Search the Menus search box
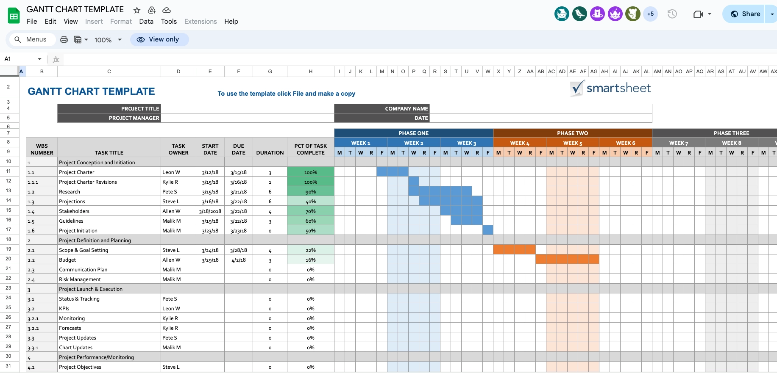The width and height of the screenshot is (777, 373). coord(31,39)
